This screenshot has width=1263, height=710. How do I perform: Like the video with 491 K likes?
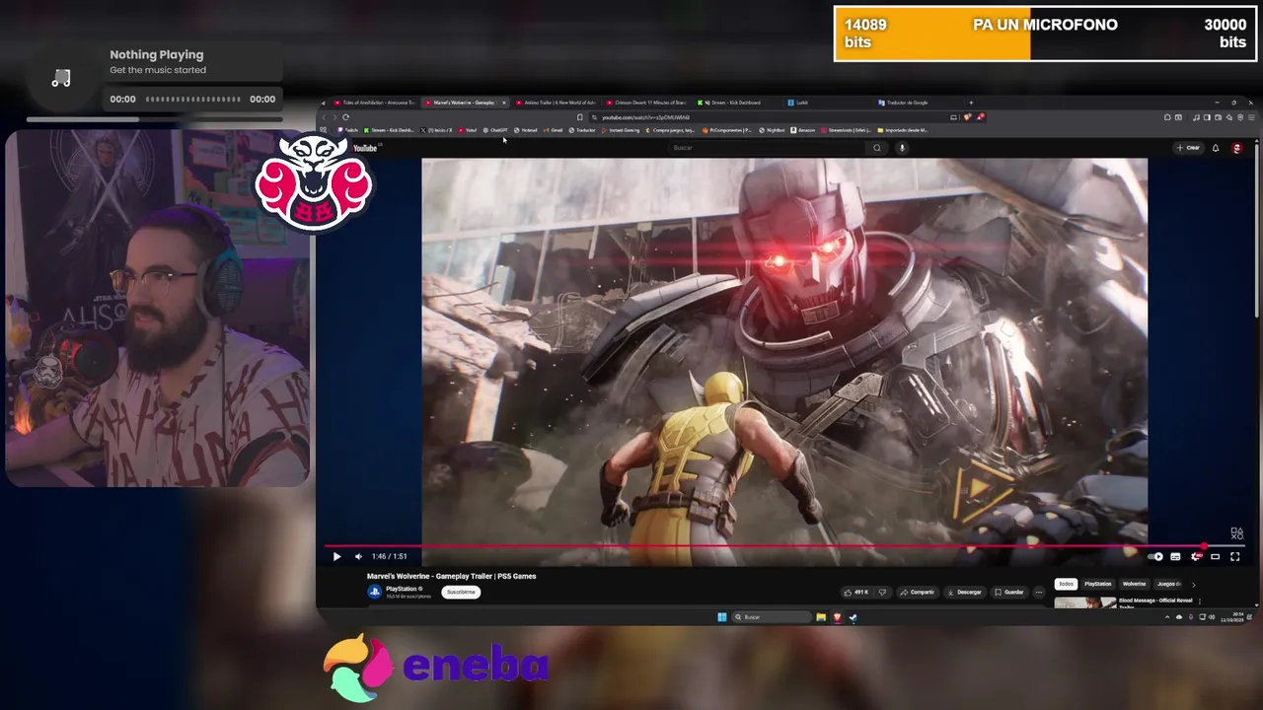point(855,592)
